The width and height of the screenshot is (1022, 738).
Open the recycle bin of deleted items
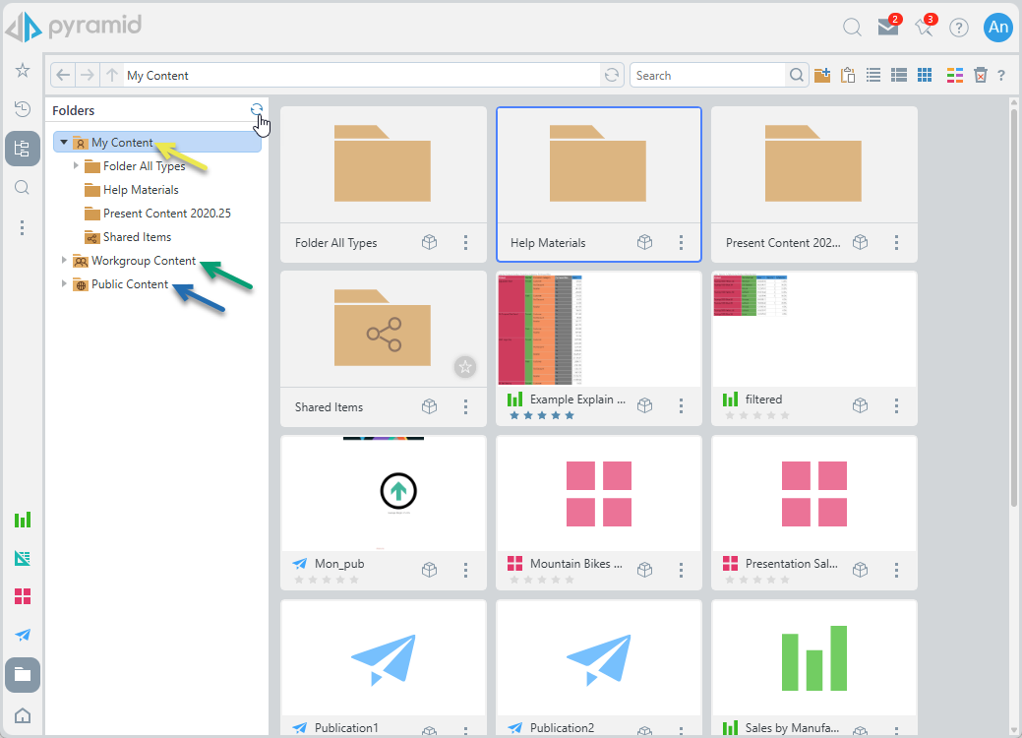click(x=980, y=75)
